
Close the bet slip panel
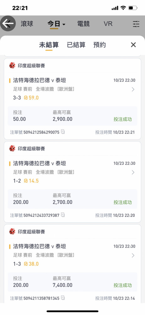tap(133, 45)
